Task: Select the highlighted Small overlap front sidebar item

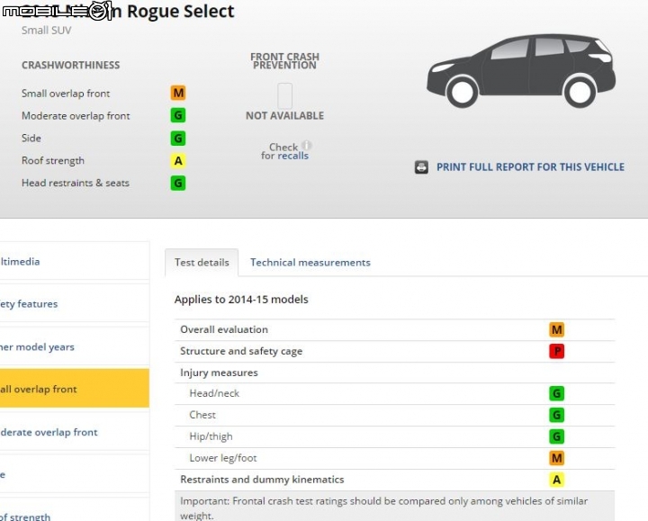Action: click(75, 389)
